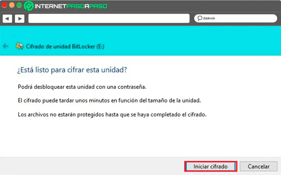Click the browser forward triangle button
The image size is (281, 175).
pyautogui.click(x=20, y=19)
